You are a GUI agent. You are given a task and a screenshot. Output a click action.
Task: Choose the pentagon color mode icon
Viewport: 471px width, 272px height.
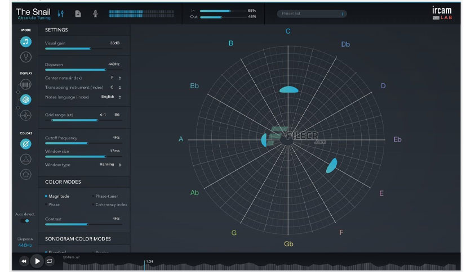pos(26,174)
